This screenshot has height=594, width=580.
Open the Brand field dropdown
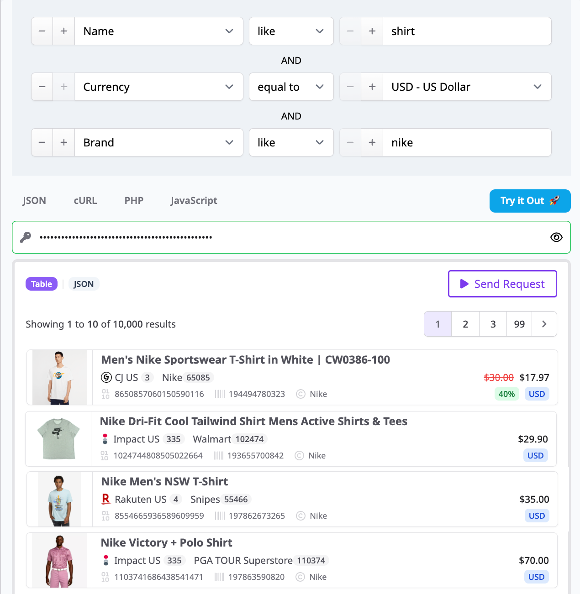point(159,142)
